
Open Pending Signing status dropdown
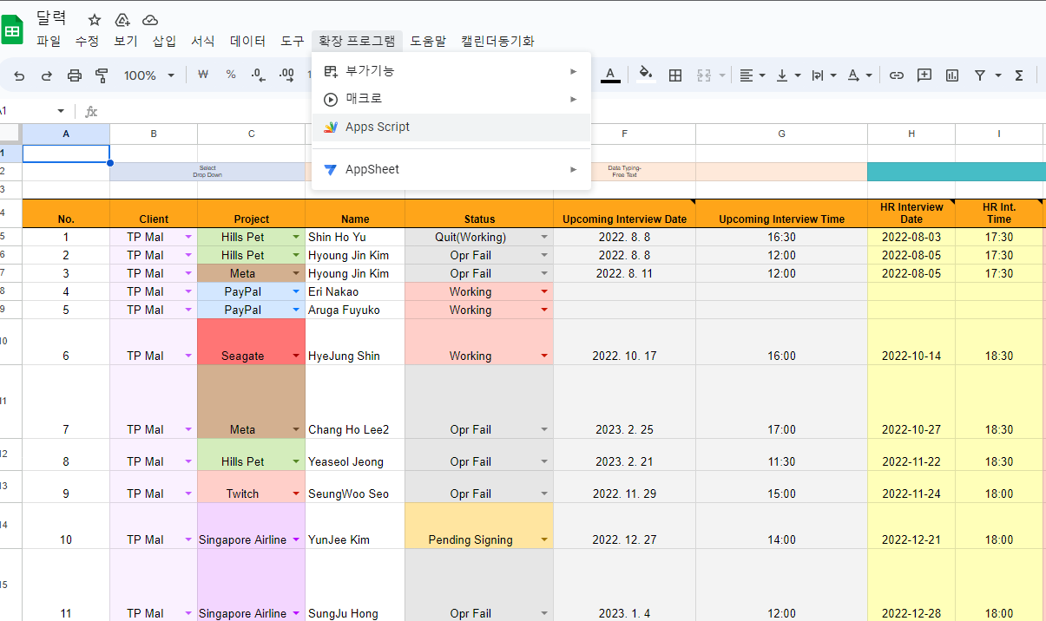pyautogui.click(x=544, y=539)
